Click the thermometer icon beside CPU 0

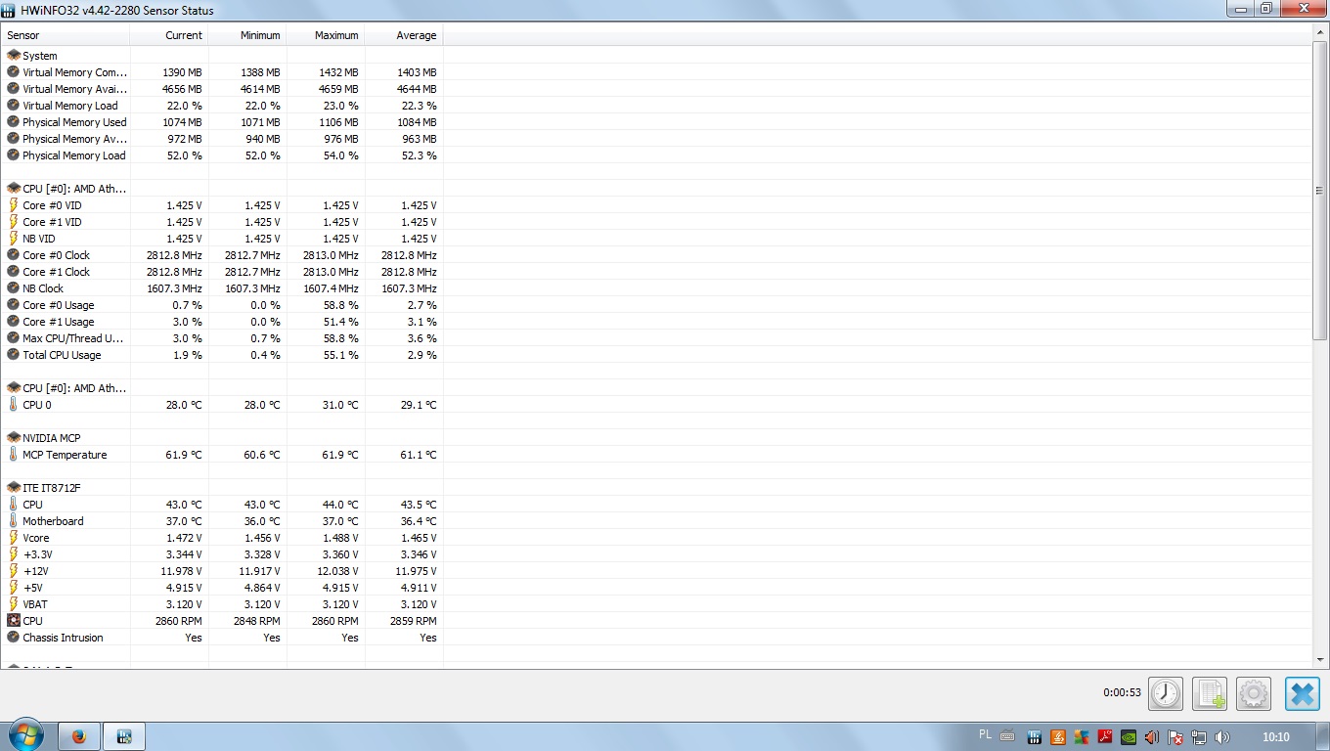14,405
